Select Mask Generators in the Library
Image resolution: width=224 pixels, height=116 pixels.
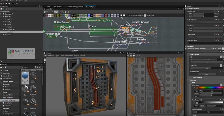pyautogui.click(x=10, y=100)
